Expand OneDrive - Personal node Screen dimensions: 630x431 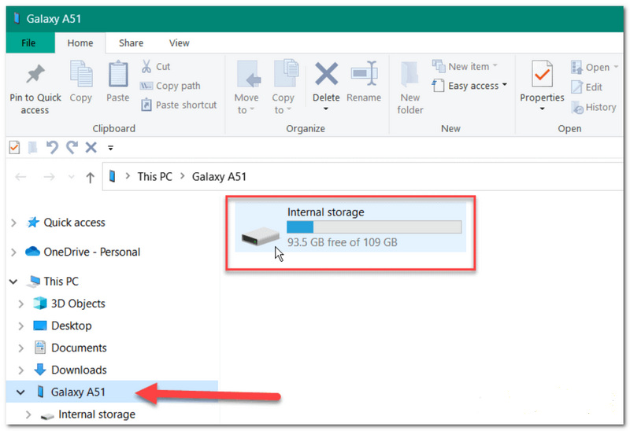[x=13, y=252]
